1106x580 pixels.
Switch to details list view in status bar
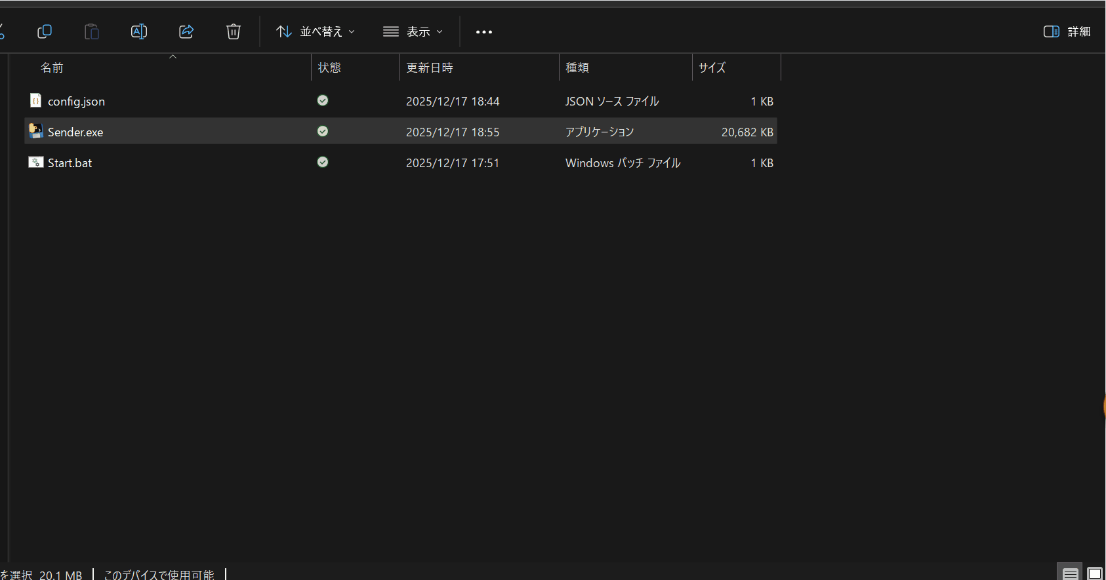pyautogui.click(x=1070, y=573)
